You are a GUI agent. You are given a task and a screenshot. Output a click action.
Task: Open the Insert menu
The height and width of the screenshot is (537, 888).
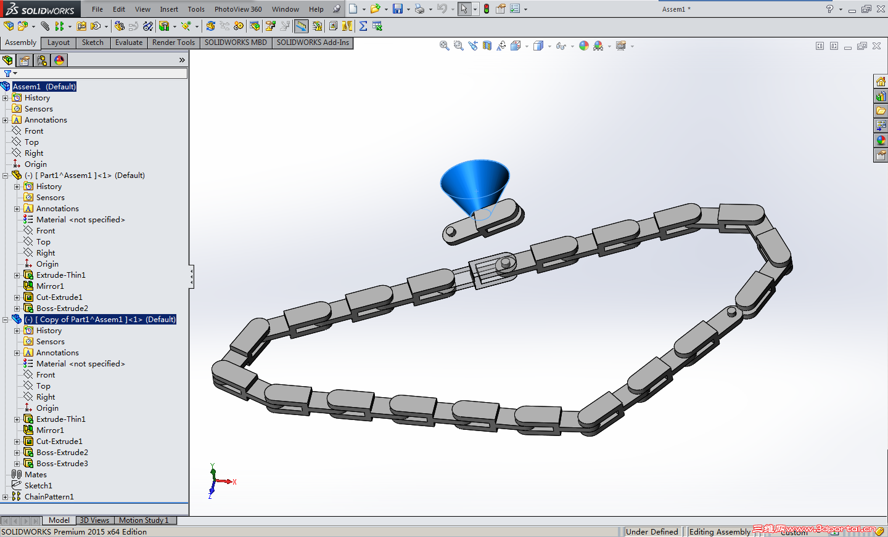coord(169,9)
